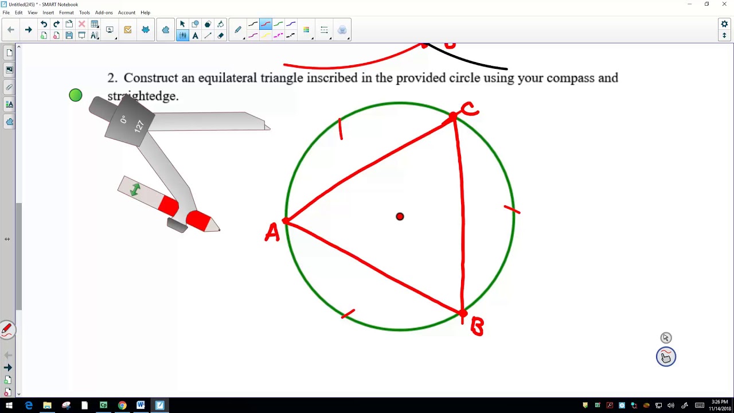Image resolution: width=734 pixels, height=413 pixels.
Task: Open the File menu
Action: [x=6, y=13]
